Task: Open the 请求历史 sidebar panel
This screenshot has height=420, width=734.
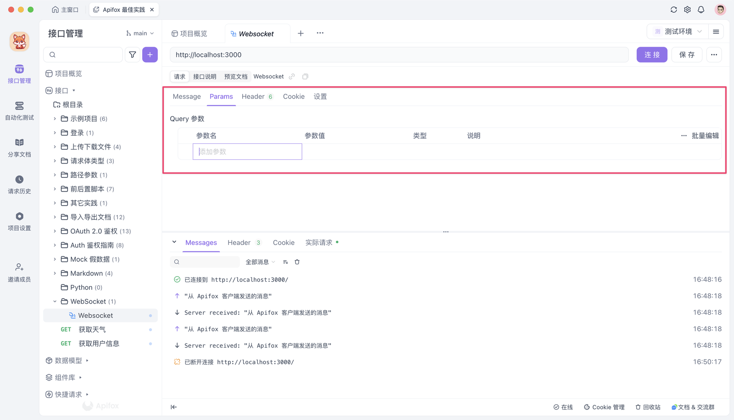Action: click(19, 184)
